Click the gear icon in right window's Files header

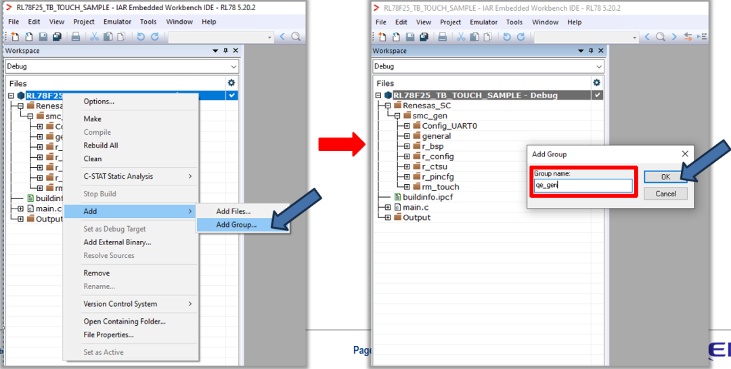click(x=596, y=83)
